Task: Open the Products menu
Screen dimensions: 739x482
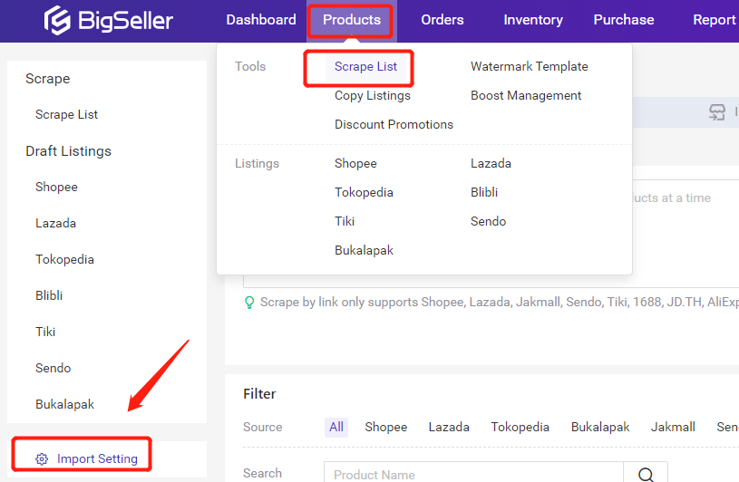Action: (351, 20)
